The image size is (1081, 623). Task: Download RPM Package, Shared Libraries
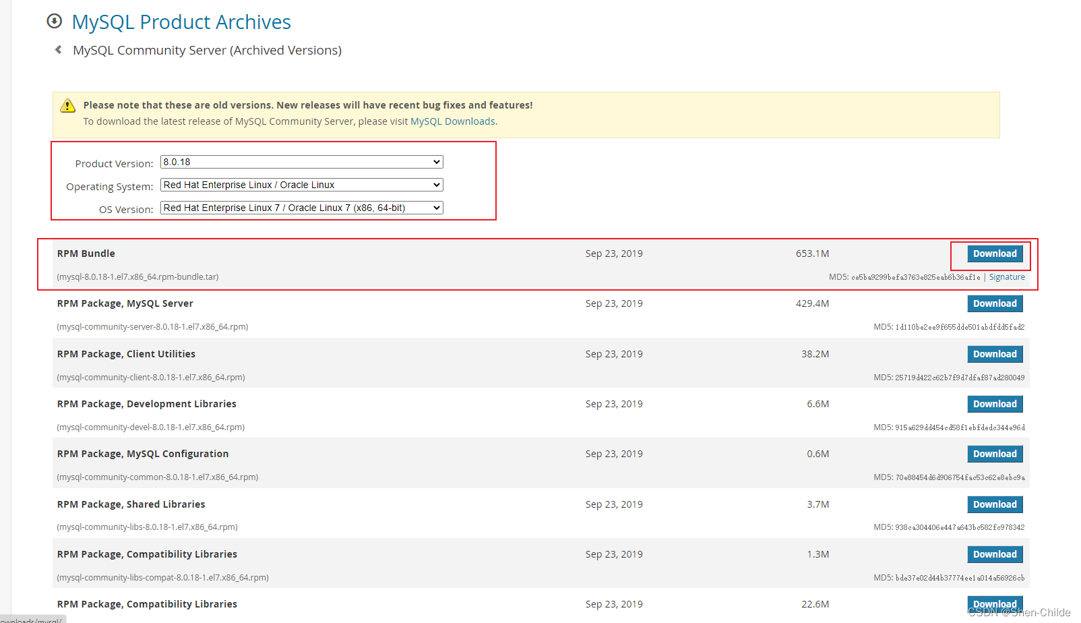point(995,504)
